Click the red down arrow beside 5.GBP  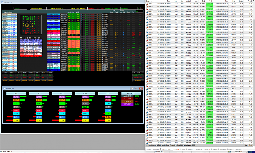click(x=35, y=26)
